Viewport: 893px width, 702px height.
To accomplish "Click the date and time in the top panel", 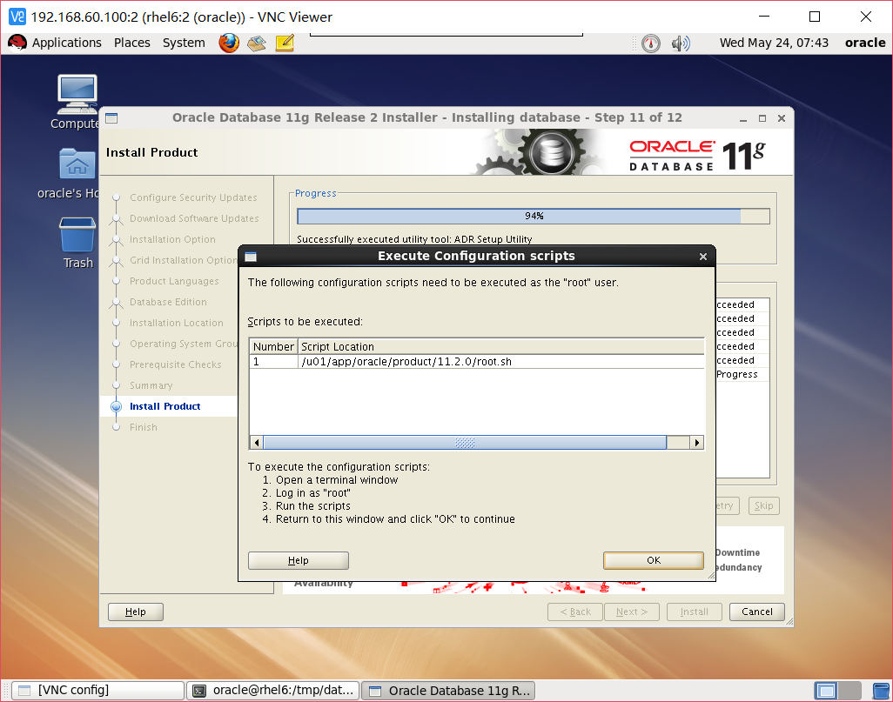I will pos(775,42).
